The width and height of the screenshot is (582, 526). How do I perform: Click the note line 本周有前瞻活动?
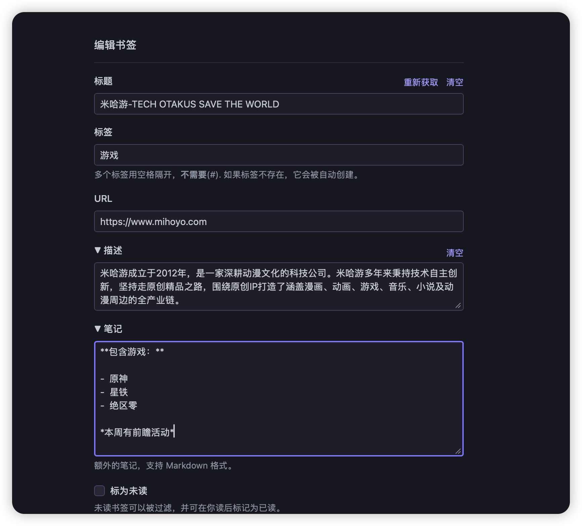click(x=137, y=432)
